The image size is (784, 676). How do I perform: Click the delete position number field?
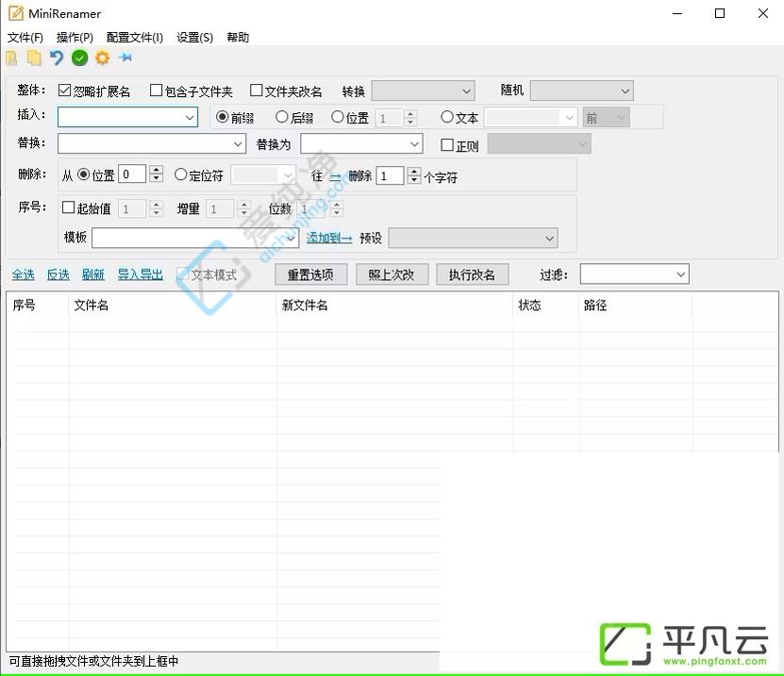132,174
